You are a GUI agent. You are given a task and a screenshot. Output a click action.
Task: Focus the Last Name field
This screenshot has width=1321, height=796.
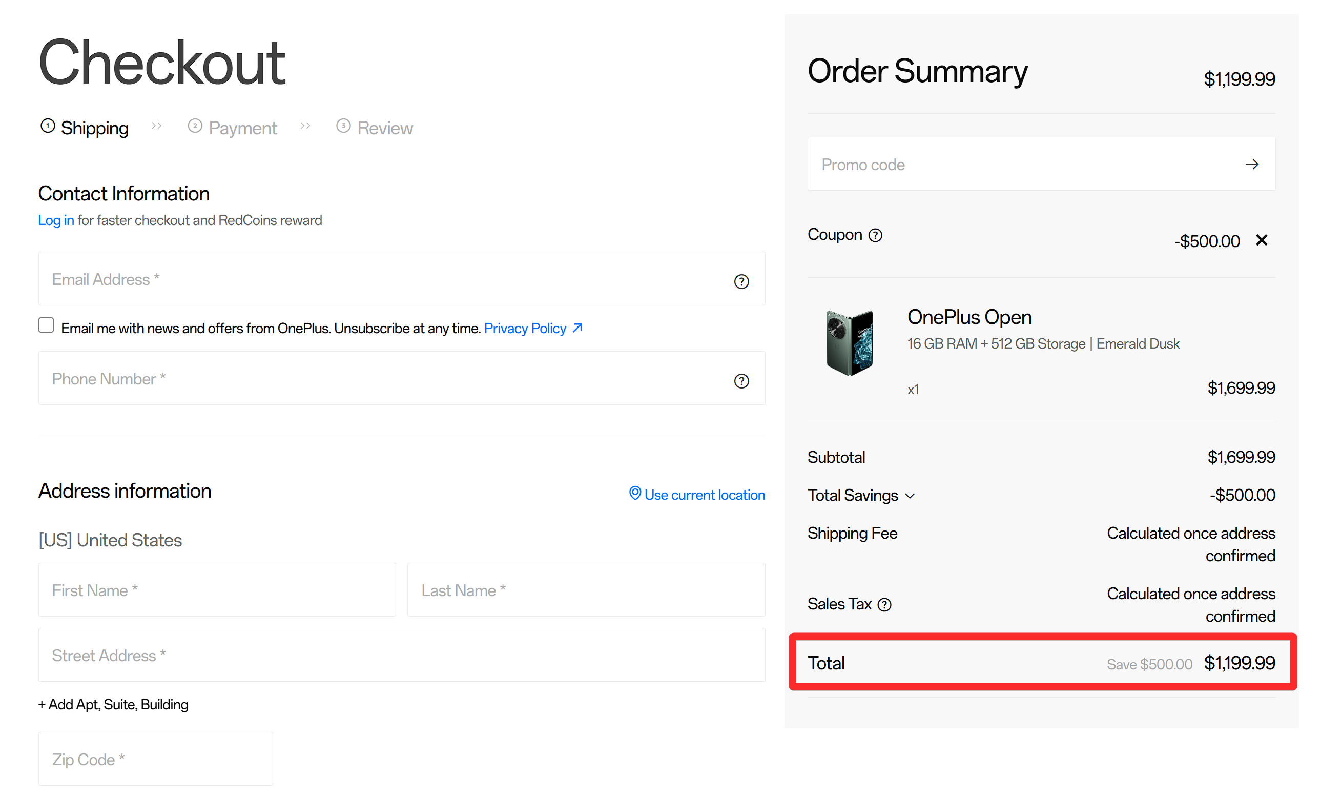point(586,590)
